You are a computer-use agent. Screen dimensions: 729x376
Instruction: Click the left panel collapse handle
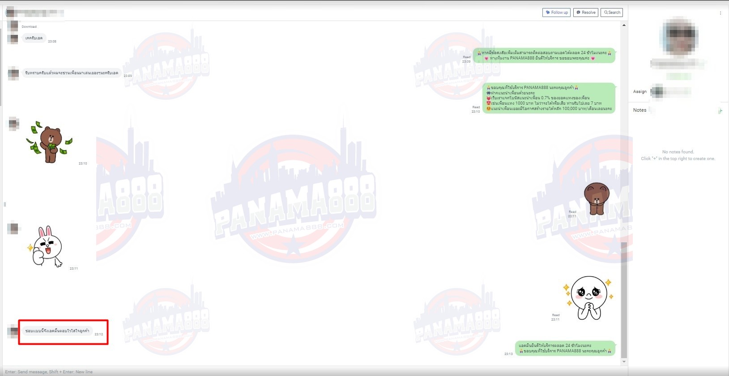(x=5, y=204)
